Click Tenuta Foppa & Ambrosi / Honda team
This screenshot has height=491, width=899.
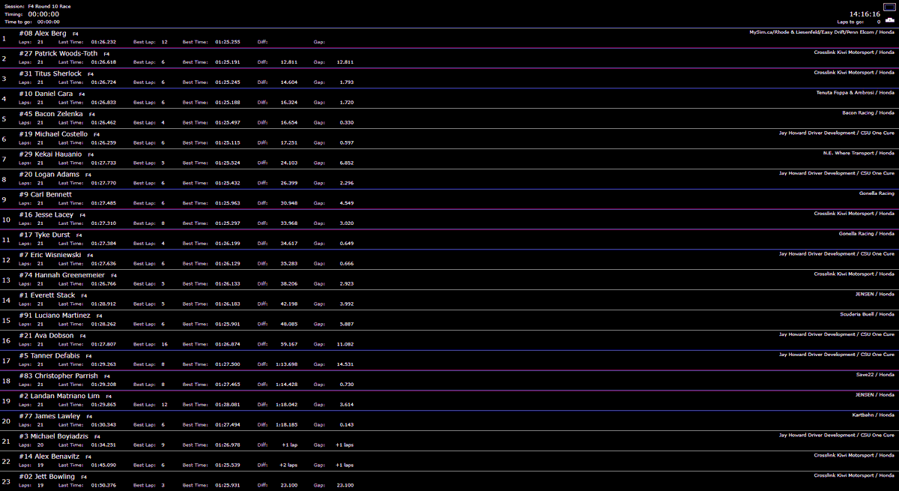(x=855, y=92)
